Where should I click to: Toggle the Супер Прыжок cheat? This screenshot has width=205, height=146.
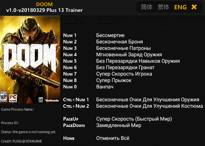click(114, 80)
